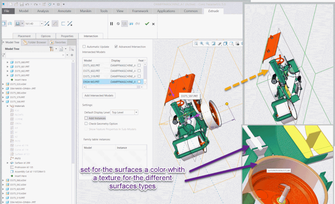Check the Add Instances checkbox
The width and height of the screenshot is (335, 204).
pyautogui.click(x=86, y=118)
